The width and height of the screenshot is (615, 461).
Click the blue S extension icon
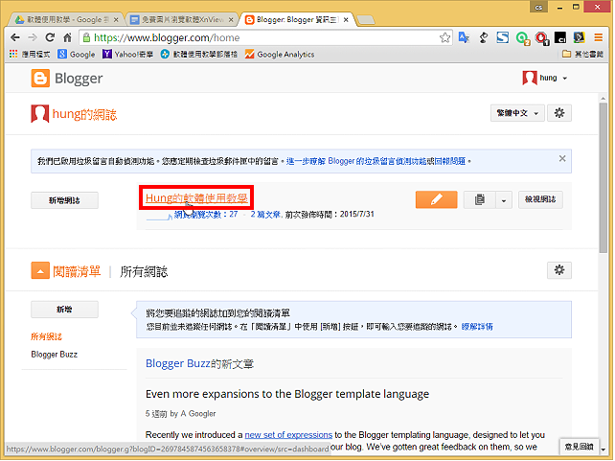[x=502, y=37]
